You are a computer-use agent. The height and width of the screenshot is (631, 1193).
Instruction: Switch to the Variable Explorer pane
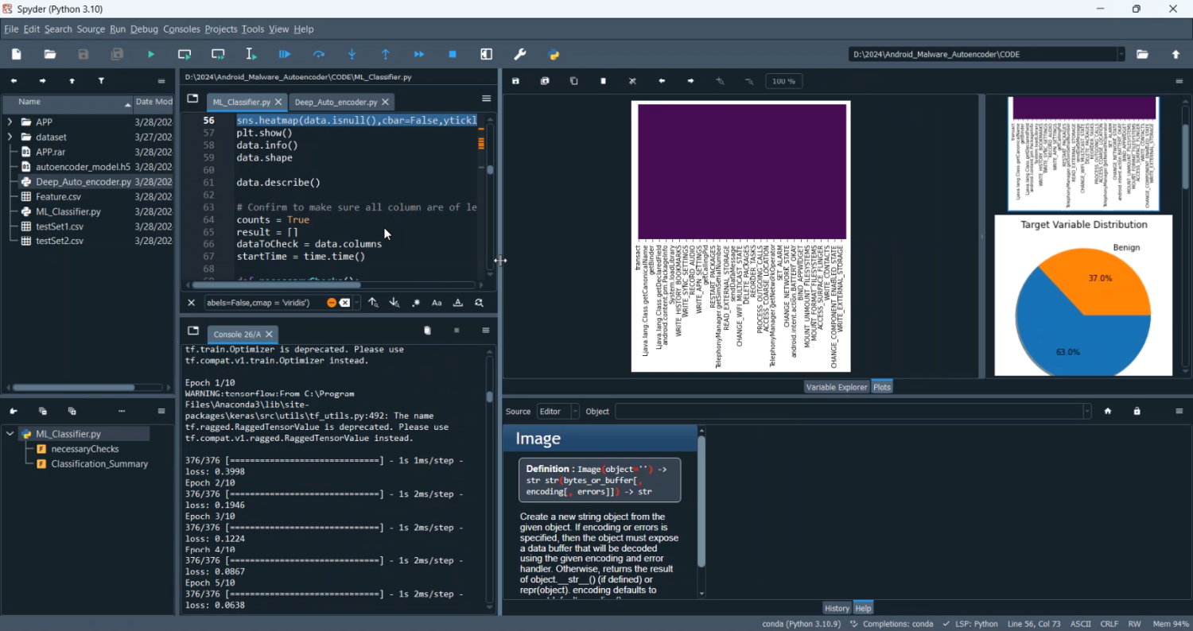pos(836,387)
